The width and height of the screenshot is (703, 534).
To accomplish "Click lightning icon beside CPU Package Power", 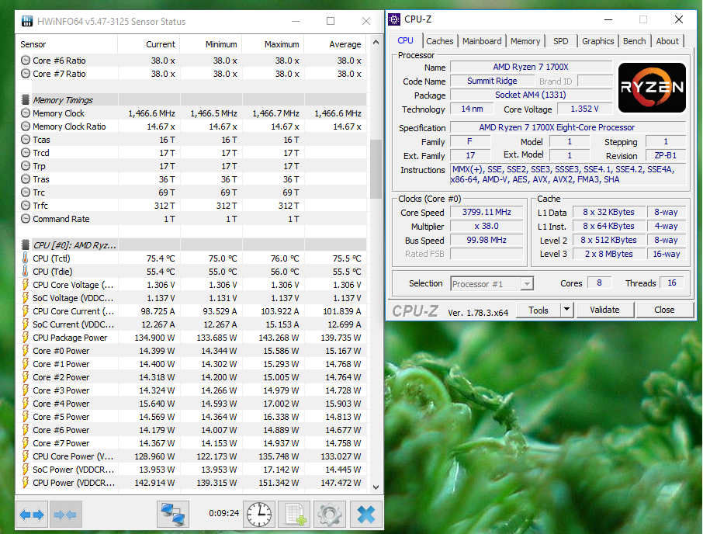I will pos(26,337).
